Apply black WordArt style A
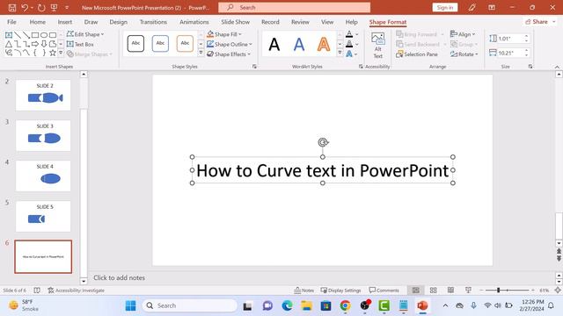Viewport: 563px width, 316px height. click(274, 45)
